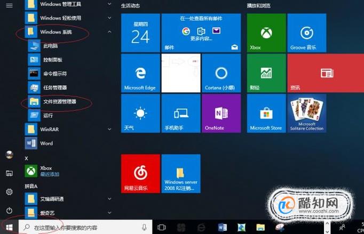
Task: Open the Documents icon in left rail
Action: (x=9, y=173)
